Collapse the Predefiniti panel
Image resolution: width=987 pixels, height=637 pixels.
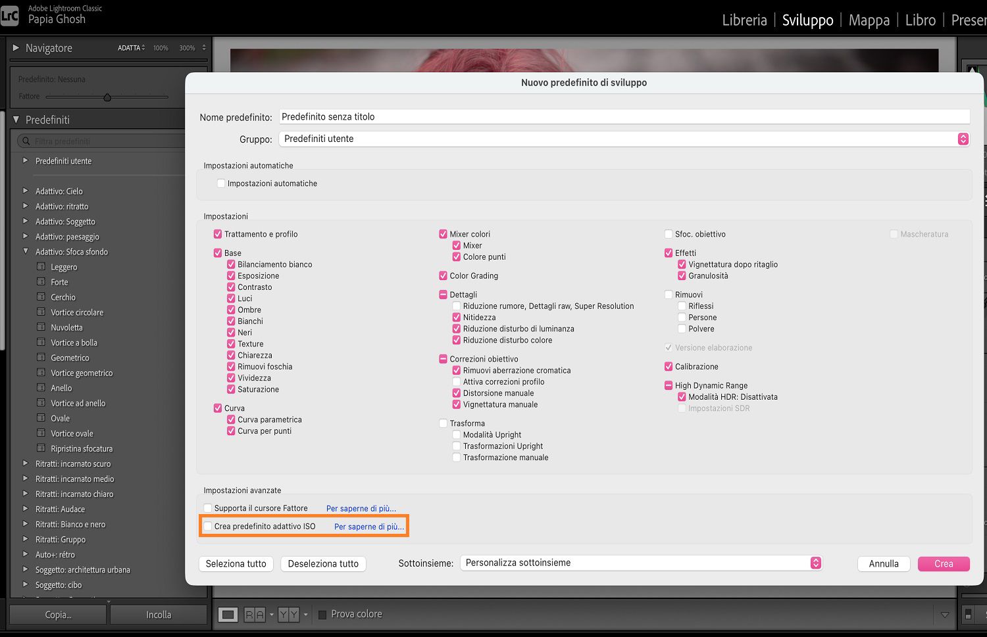[16, 120]
